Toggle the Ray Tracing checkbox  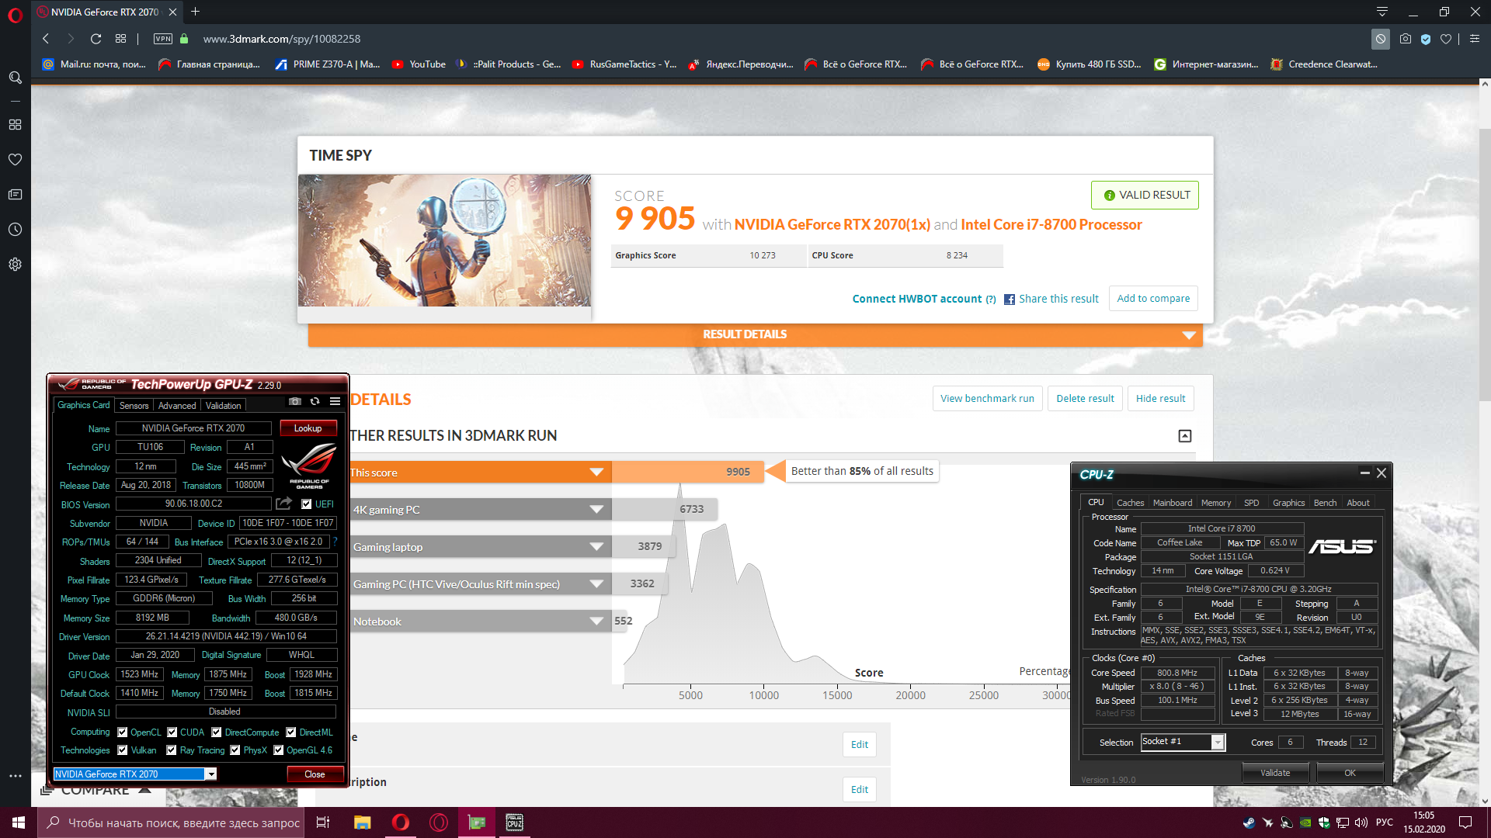[172, 750]
